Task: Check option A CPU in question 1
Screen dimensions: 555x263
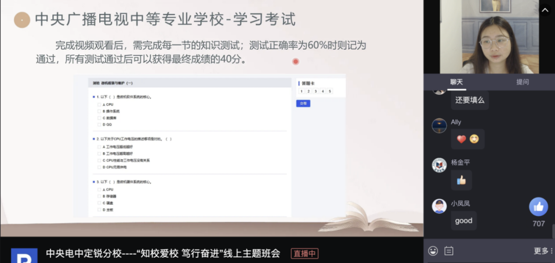Action: point(100,105)
